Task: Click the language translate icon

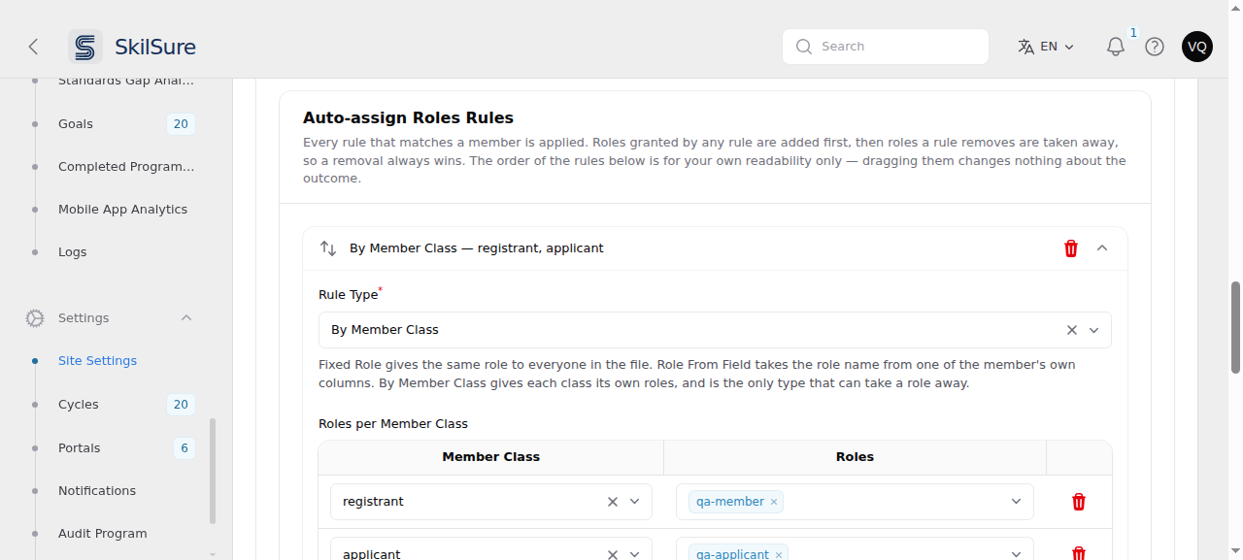Action: tap(1025, 47)
